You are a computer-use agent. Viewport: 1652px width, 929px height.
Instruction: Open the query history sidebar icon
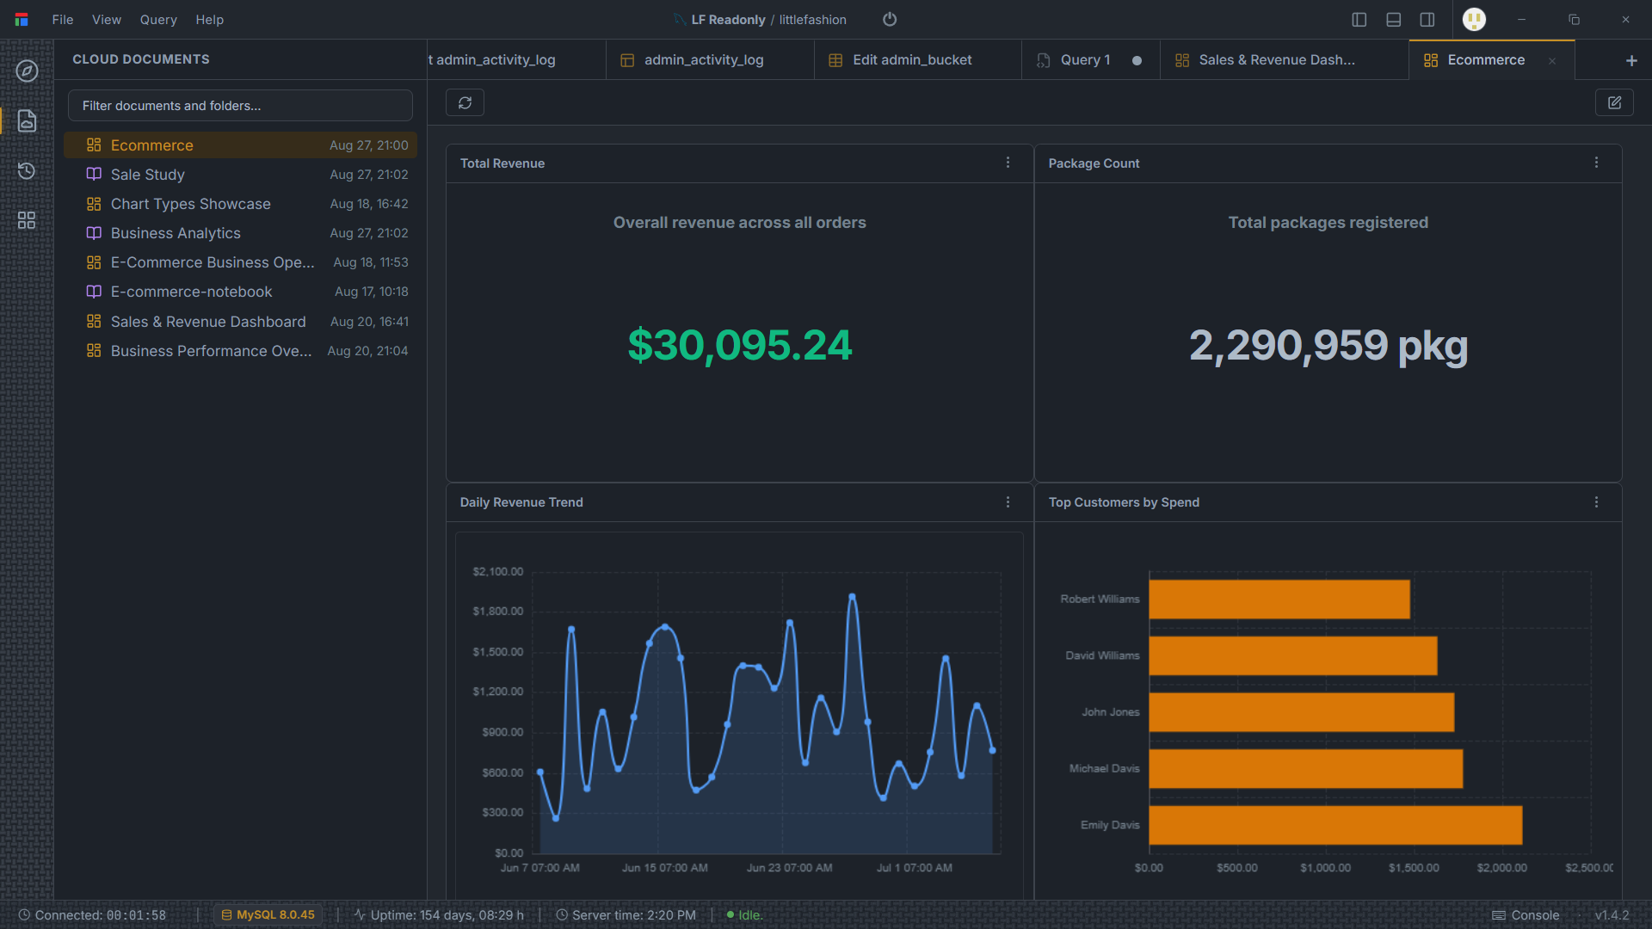point(27,170)
